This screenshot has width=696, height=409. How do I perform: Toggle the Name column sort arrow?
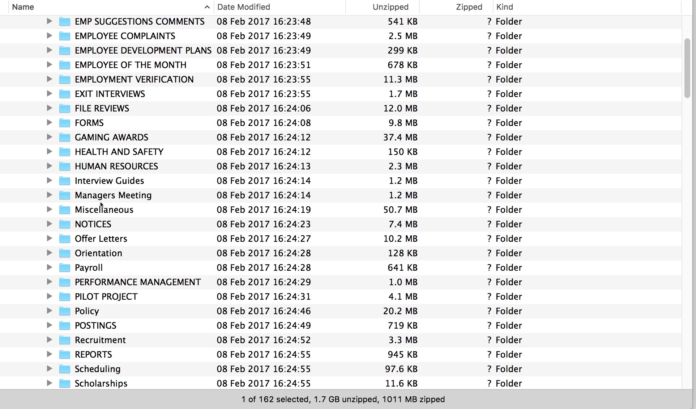207,7
